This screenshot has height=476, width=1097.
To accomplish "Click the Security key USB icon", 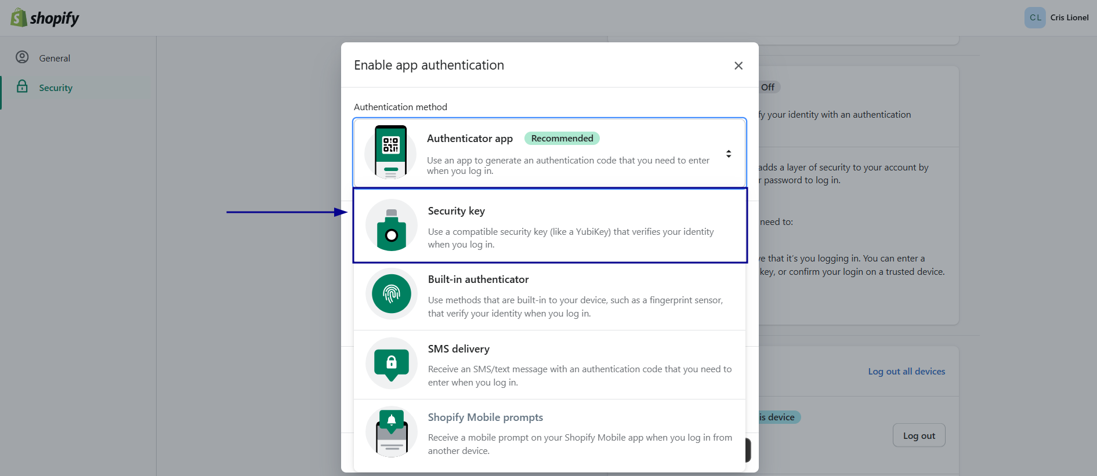I will (x=392, y=226).
